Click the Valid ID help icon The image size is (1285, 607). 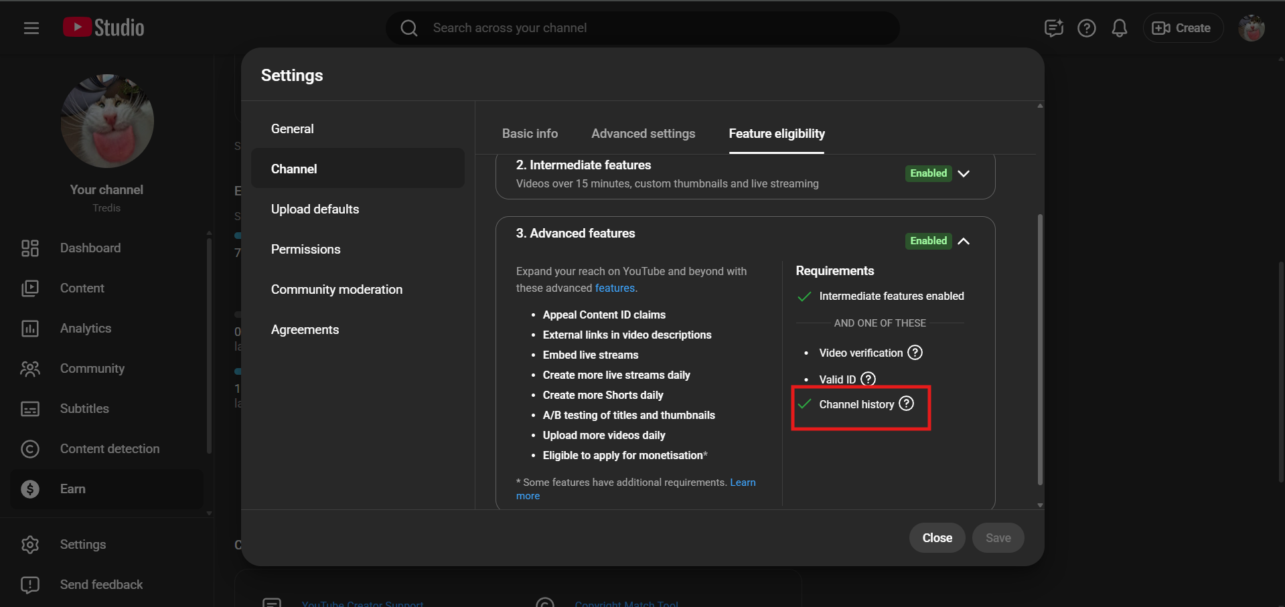pyautogui.click(x=868, y=379)
